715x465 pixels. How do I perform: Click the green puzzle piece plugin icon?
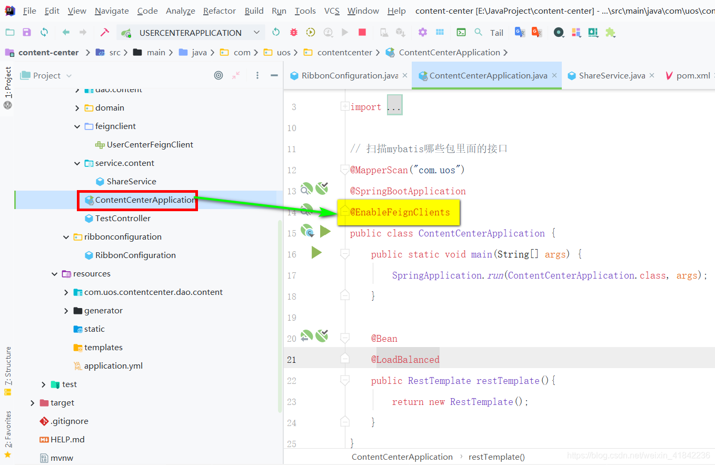click(x=610, y=33)
